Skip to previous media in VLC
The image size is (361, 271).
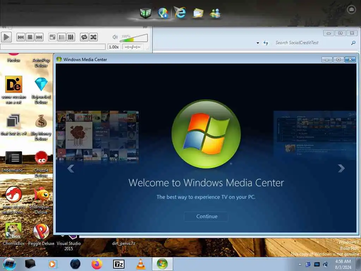click(x=21, y=37)
